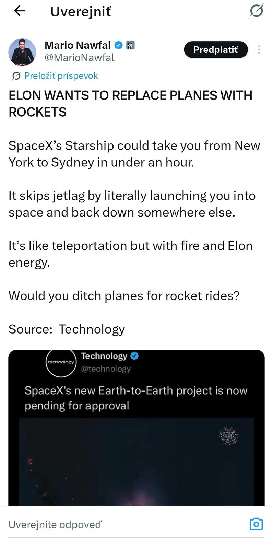
Task: Open the three-dot post options menu
Action: 259,50
